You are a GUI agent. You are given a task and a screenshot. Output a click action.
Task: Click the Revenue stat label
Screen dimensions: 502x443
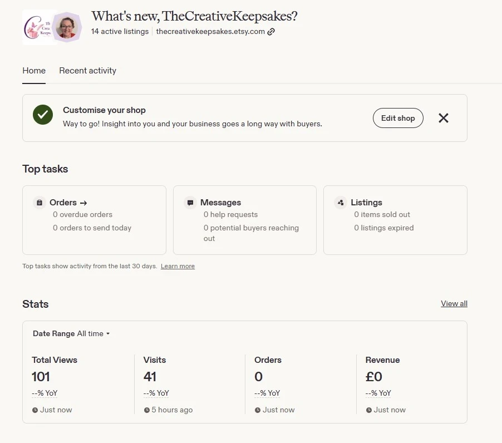coord(382,360)
